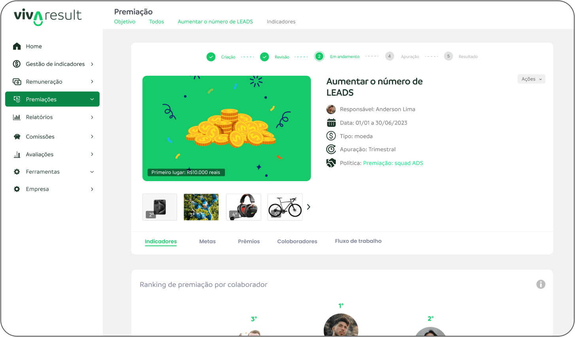Click the Comissões piggy bank icon
The image size is (575, 337).
(17, 137)
